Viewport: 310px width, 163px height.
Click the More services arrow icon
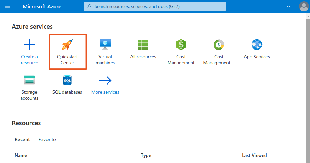click(105, 80)
